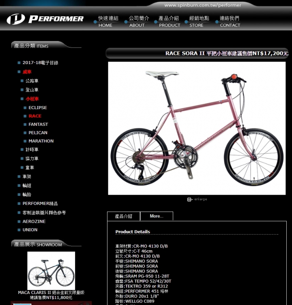292x305 pixels.
Task: Select ECLIPSE in the sidebar
Action: tap(38, 107)
